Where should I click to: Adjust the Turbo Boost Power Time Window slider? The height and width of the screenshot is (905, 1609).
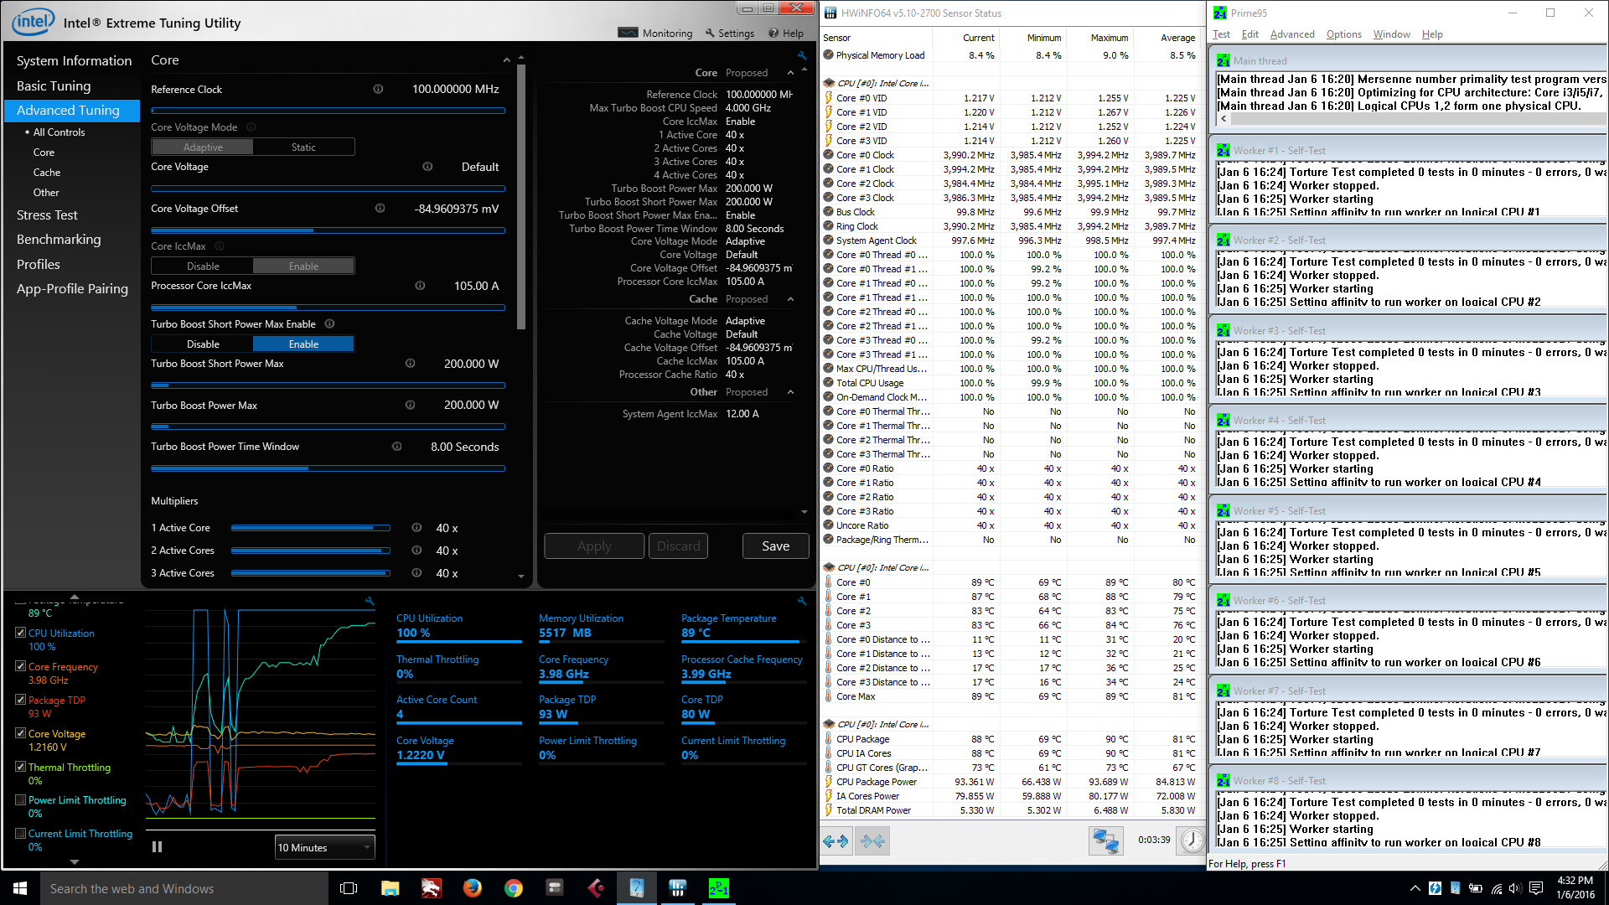328,468
